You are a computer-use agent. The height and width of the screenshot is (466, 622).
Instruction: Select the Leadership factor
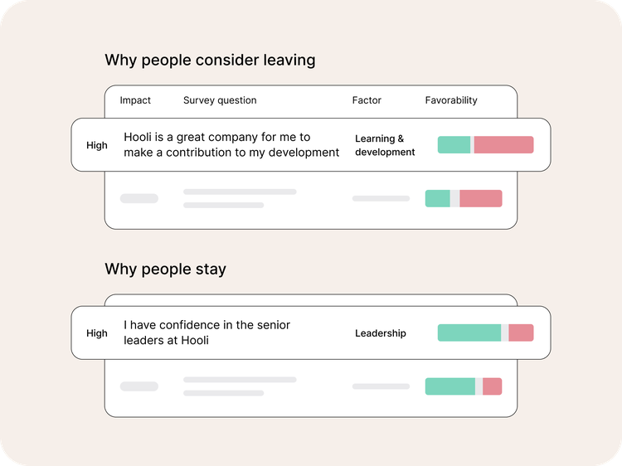pyautogui.click(x=381, y=333)
